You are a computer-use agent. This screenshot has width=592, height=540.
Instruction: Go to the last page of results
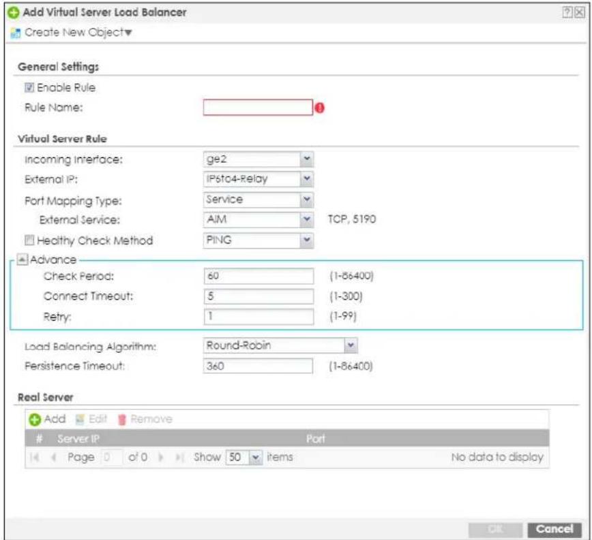coord(180,457)
